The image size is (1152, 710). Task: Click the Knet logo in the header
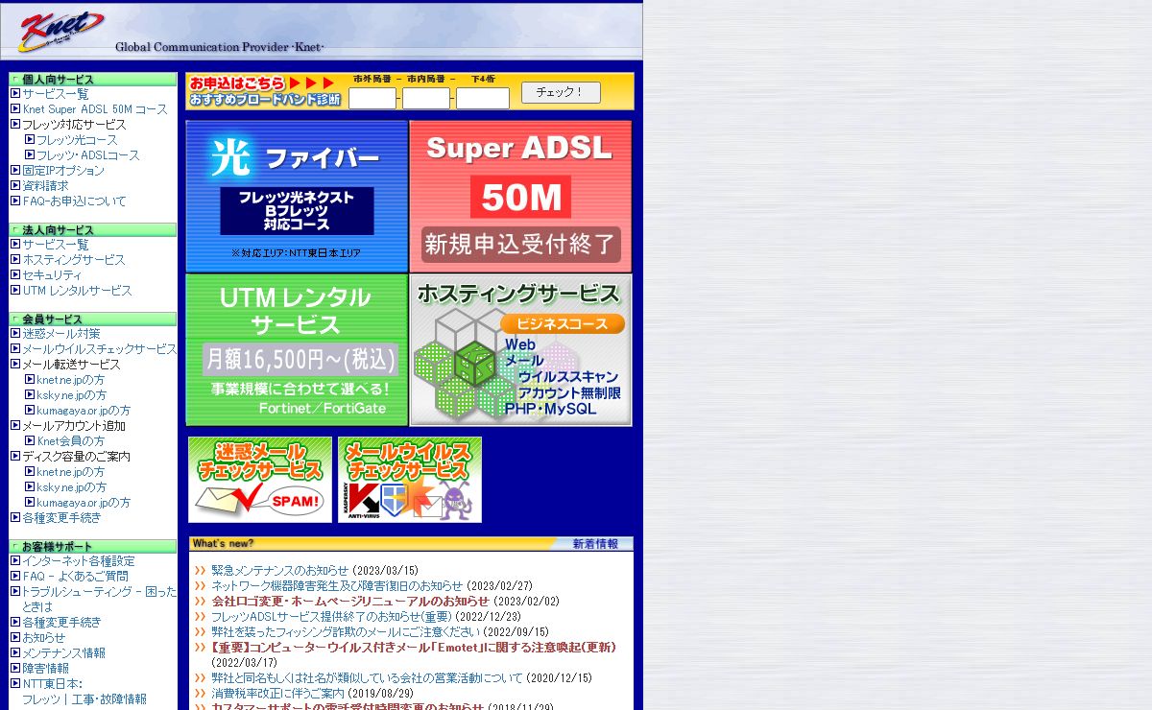tap(62, 31)
